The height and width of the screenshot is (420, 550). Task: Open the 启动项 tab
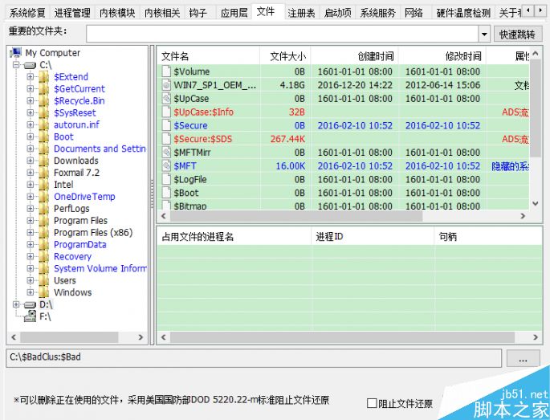(337, 13)
